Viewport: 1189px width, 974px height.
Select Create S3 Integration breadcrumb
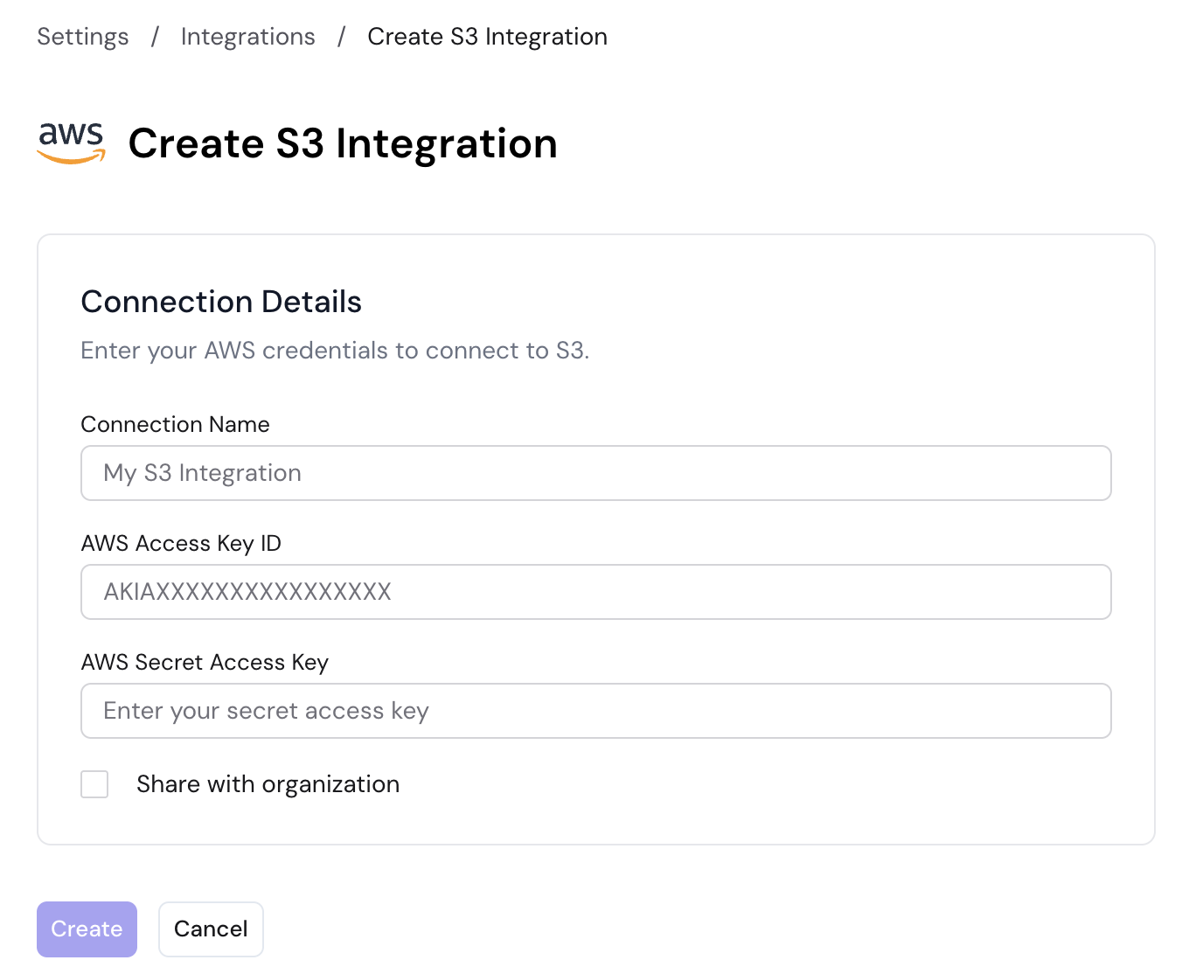487,37
